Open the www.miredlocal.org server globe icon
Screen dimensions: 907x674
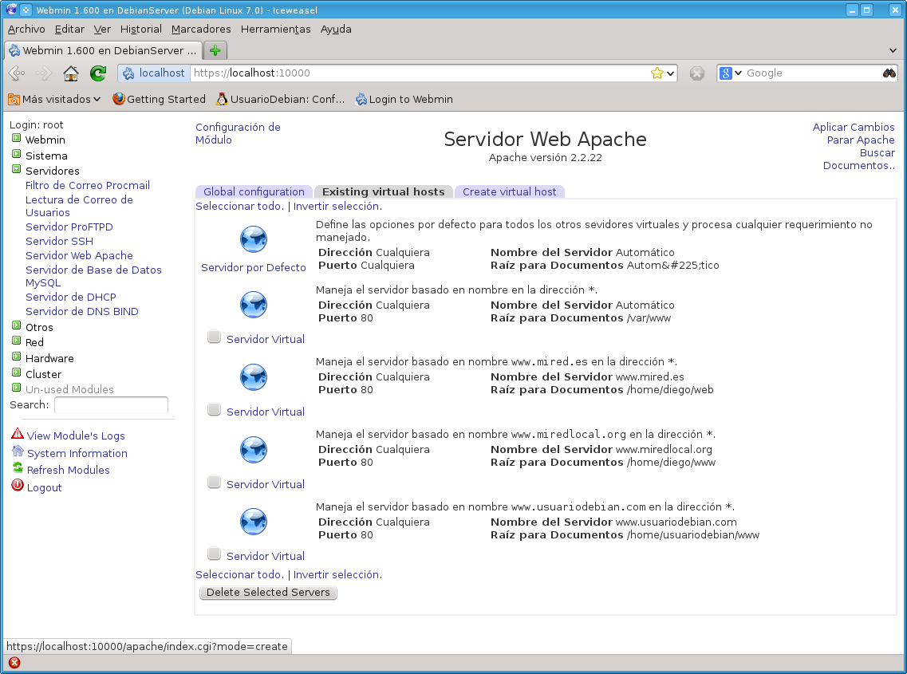254,450
